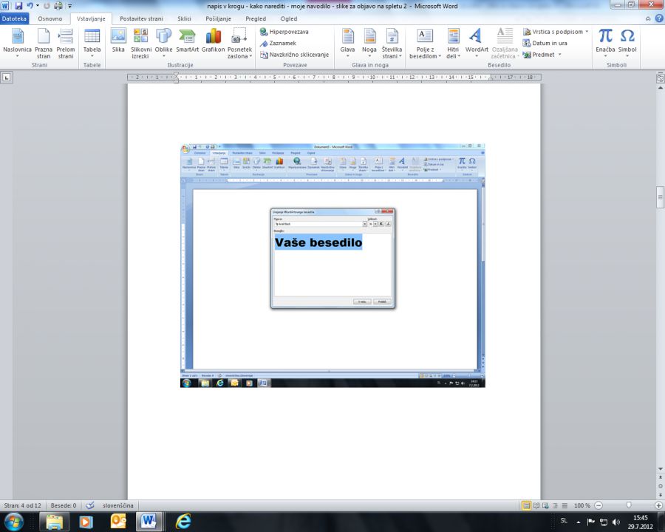Switch to the Pošiljanje tab
Screen dimensions: 665x532
[219, 18]
